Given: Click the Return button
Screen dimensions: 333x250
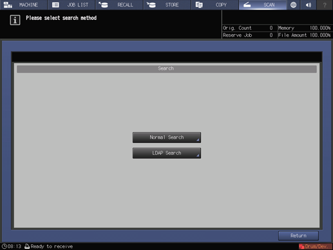Looking at the screenshot, I should (298, 236).
